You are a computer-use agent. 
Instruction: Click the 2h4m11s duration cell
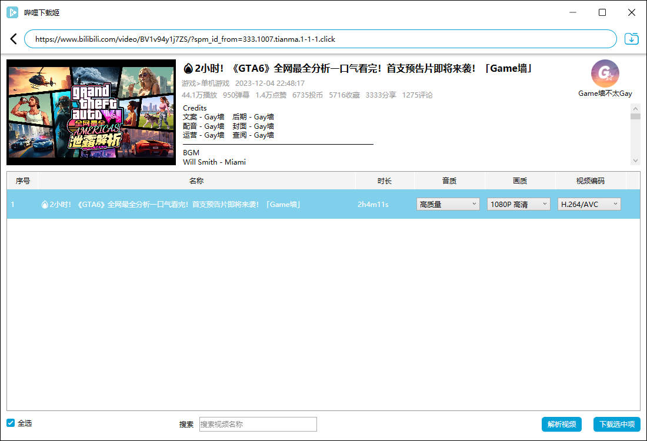[373, 204]
